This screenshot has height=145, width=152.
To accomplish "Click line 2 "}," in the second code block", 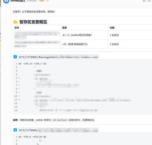I will click(x=40, y=140).
